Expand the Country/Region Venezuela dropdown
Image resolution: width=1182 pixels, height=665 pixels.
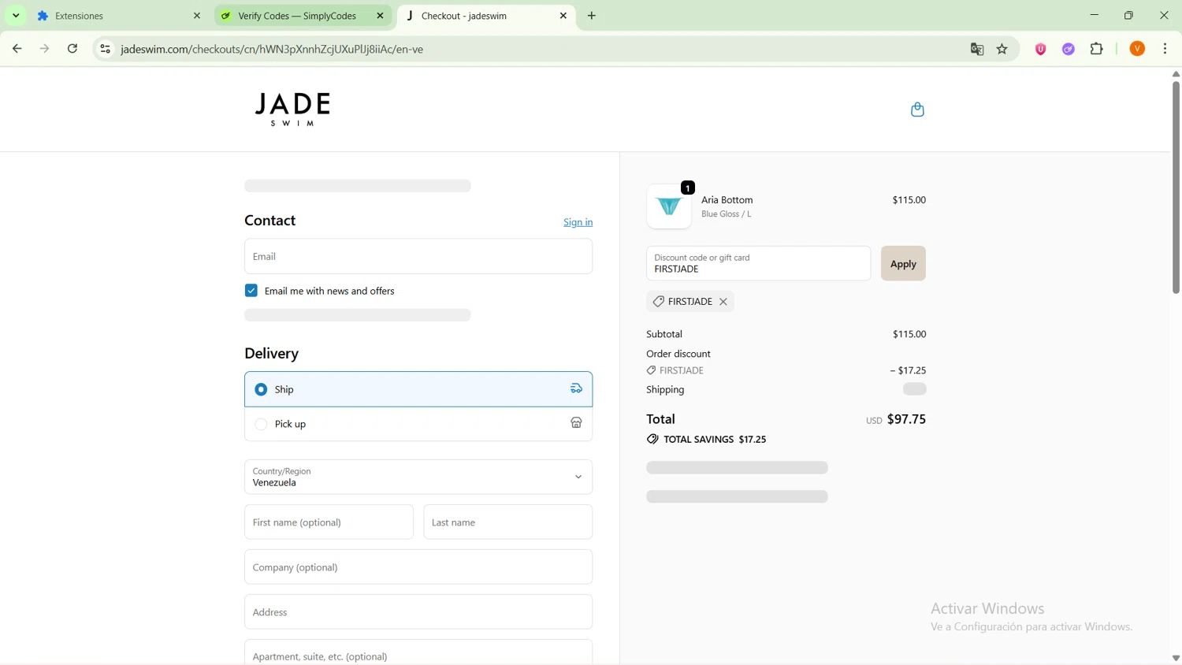(418, 477)
